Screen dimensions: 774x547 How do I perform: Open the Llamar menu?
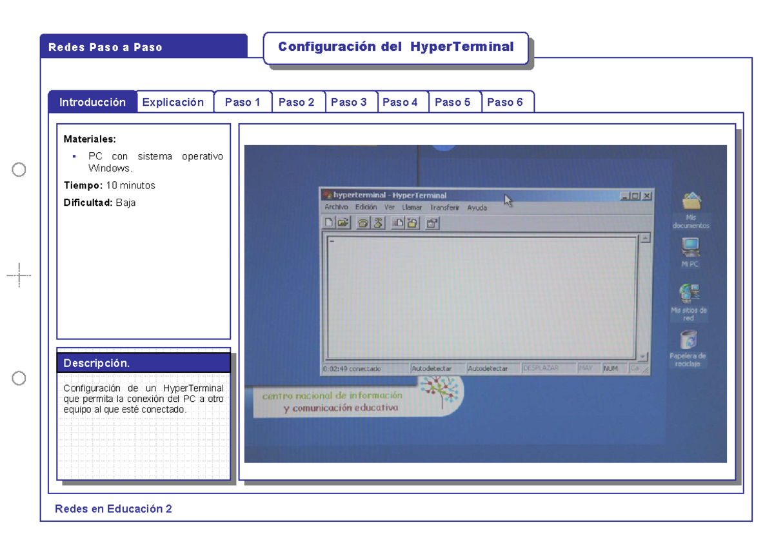413,208
